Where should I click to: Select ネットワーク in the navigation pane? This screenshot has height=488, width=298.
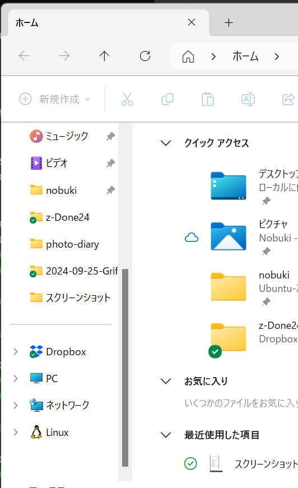pos(59,405)
